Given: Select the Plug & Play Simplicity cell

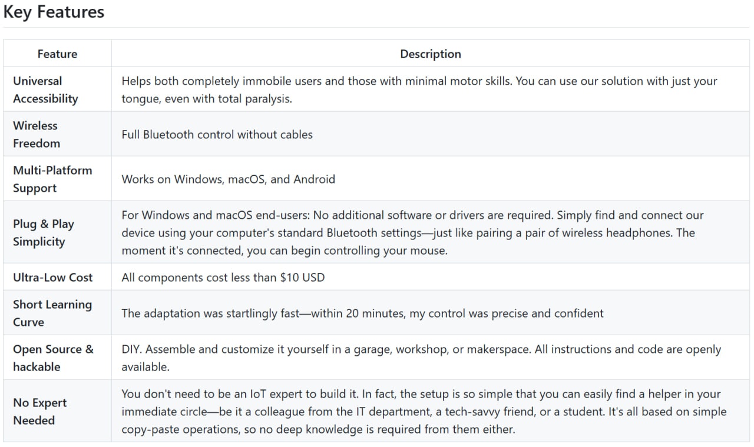Looking at the screenshot, I should tap(44, 232).
